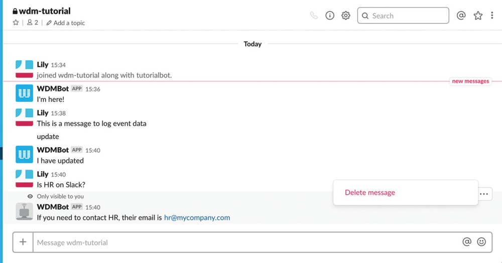Star the wdm-tutorial channel
Viewport: 502px width, 263px height.
[16, 23]
